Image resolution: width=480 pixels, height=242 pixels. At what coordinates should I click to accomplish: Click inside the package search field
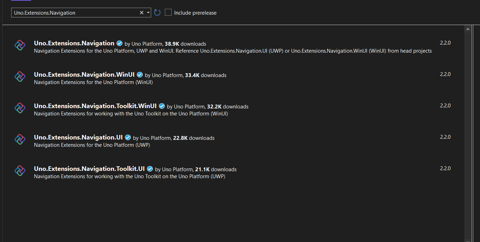click(x=70, y=12)
